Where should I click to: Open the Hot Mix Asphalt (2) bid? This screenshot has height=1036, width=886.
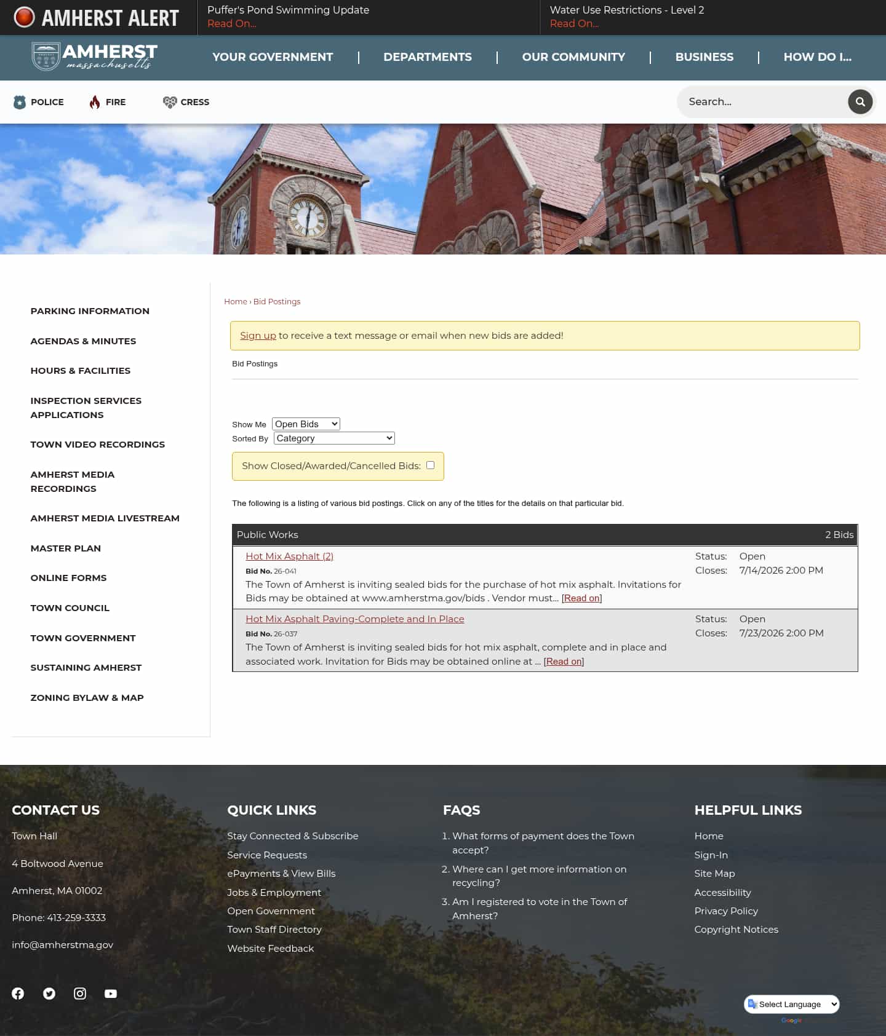click(289, 556)
